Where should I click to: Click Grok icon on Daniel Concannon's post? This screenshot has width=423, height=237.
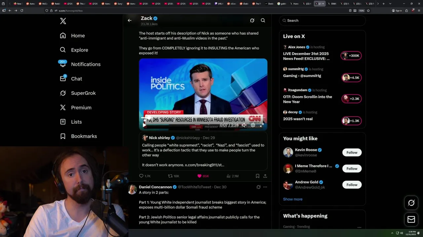(x=258, y=187)
